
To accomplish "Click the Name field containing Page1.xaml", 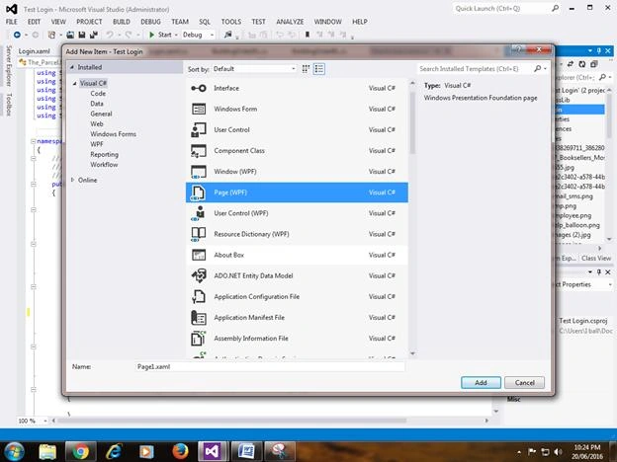I will pyautogui.click(x=270, y=366).
